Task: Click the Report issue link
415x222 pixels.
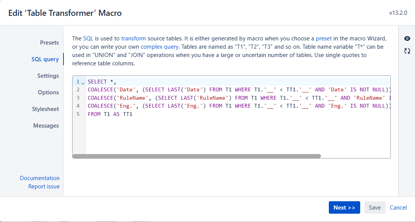Action: pos(44,187)
